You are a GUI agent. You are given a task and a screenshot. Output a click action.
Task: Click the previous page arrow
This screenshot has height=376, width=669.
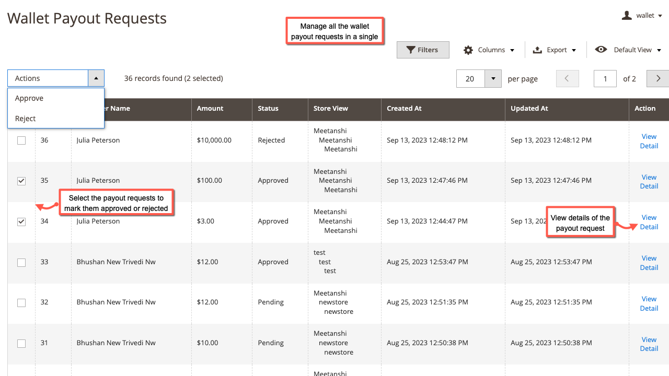click(567, 78)
